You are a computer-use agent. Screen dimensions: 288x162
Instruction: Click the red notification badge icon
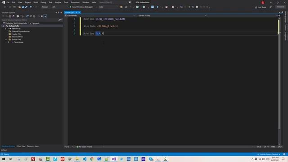tap(263, 2)
